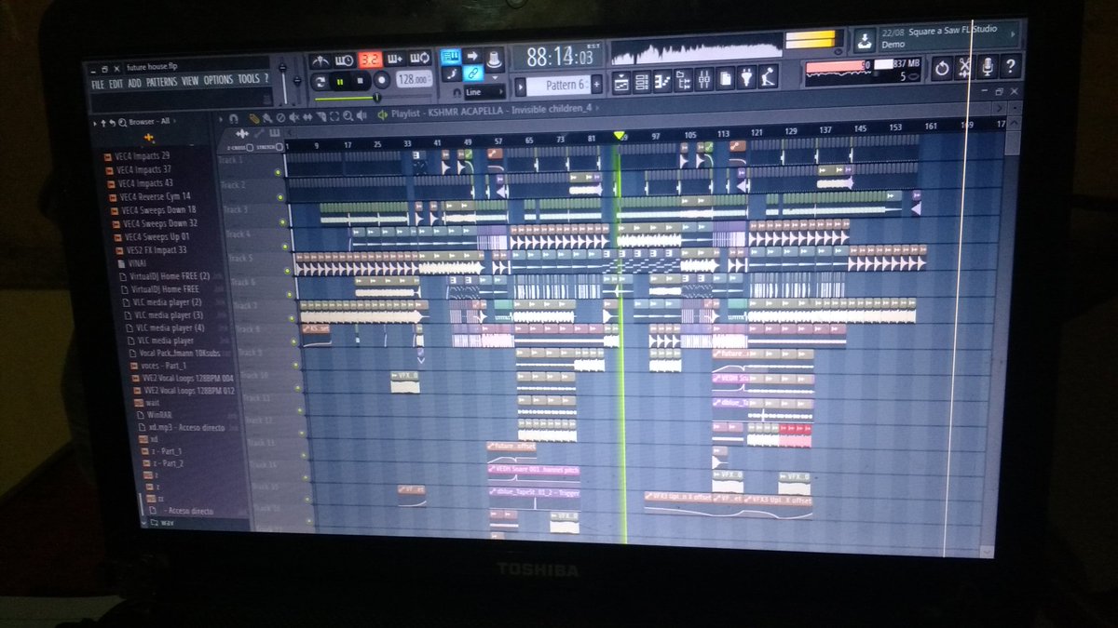Toggle playlist magnet snap icon
Image resolution: width=1118 pixels, height=628 pixels.
233,119
